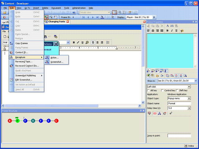Open the Insert menu
199x149 pixels.
[36, 8]
